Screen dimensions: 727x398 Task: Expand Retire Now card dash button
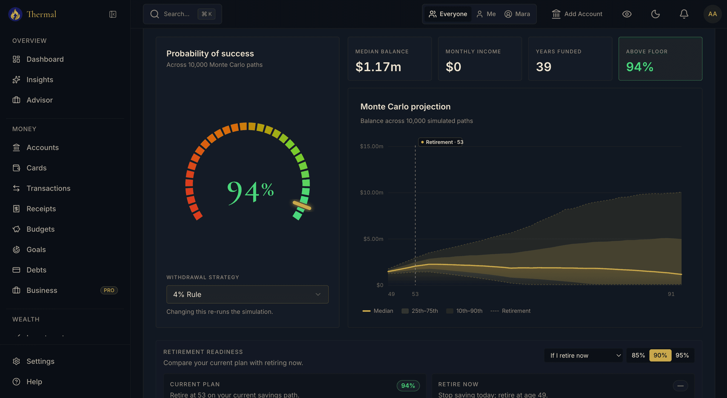(x=680, y=386)
